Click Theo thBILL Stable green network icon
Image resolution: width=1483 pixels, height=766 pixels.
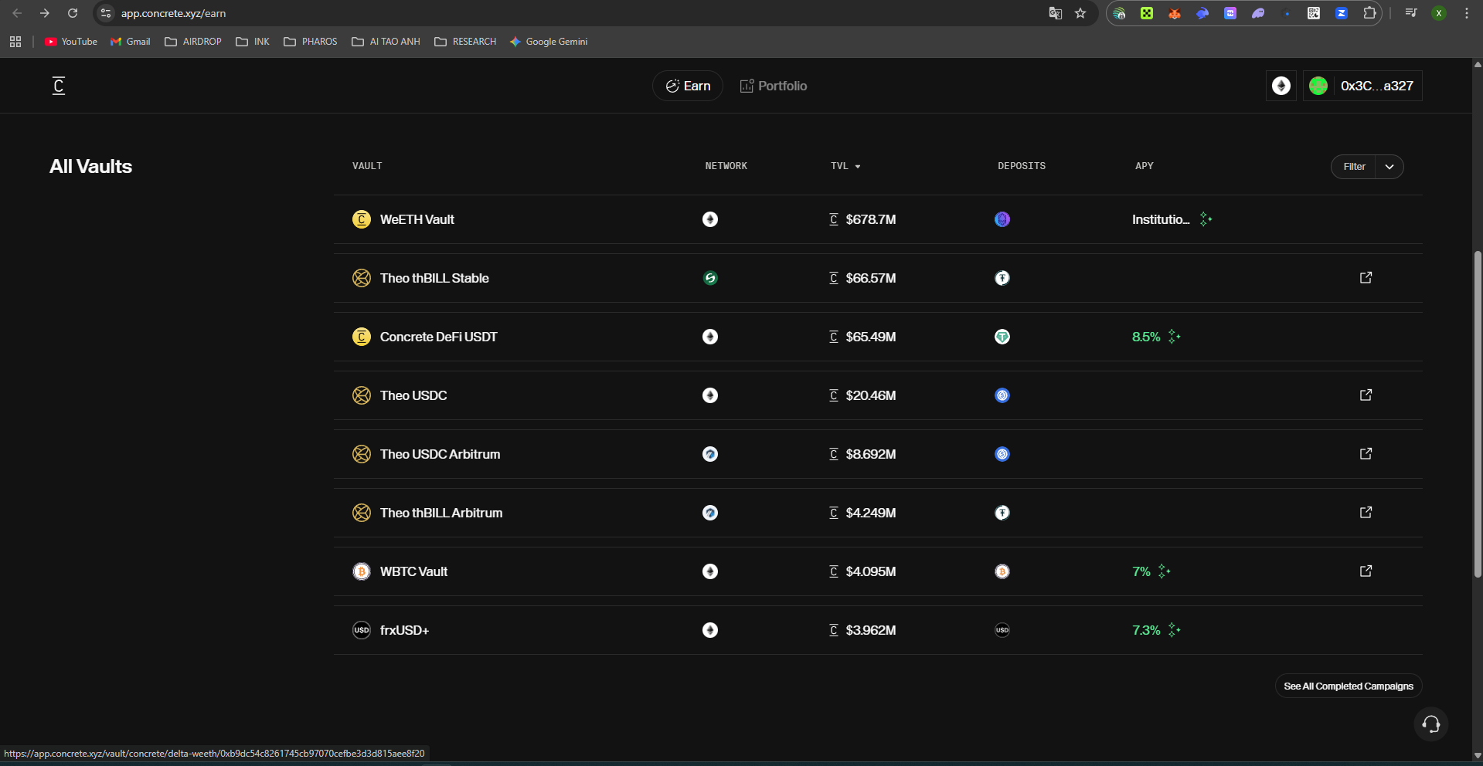click(x=710, y=278)
